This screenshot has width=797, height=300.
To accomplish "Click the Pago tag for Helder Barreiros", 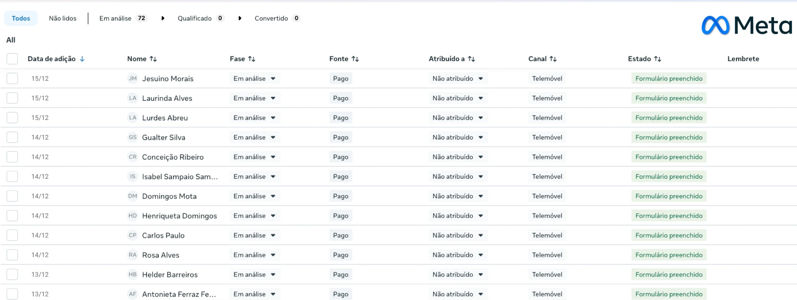I will (x=341, y=274).
